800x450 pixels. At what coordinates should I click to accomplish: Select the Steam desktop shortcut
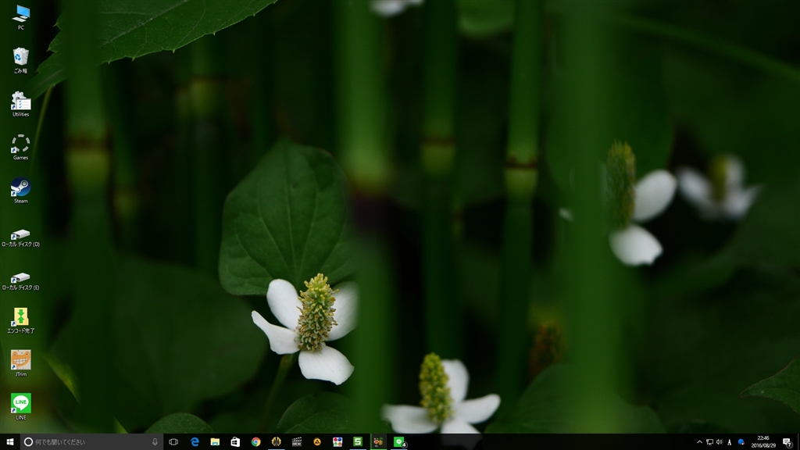click(x=20, y=191)
